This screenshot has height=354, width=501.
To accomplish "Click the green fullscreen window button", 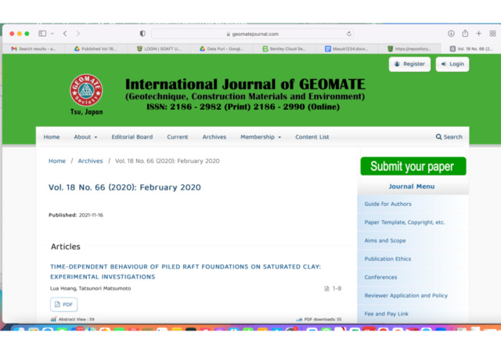I will pos(27,34).
